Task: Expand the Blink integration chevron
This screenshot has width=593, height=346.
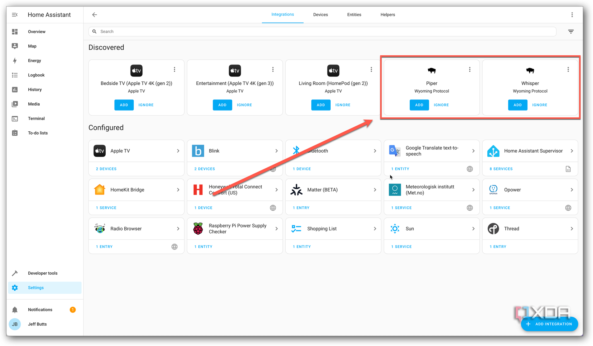Action: [x=276, y=151]
